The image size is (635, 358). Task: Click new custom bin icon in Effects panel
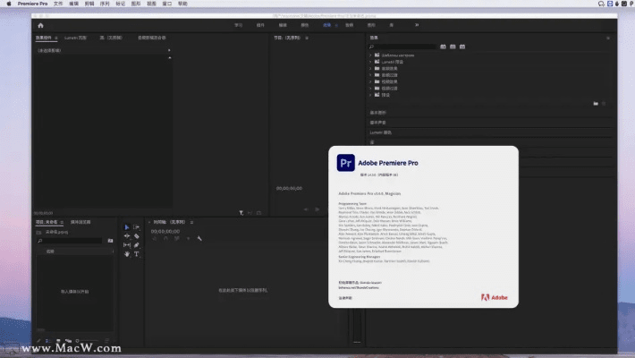pyautogui.click(x=596, y=104)
